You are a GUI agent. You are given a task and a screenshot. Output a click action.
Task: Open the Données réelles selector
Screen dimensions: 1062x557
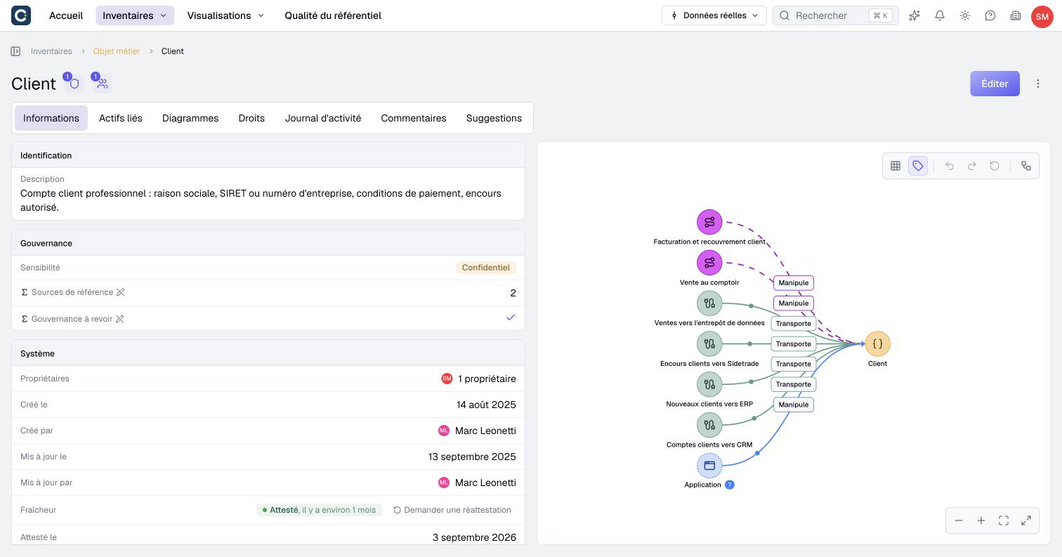tap(714, 15)
